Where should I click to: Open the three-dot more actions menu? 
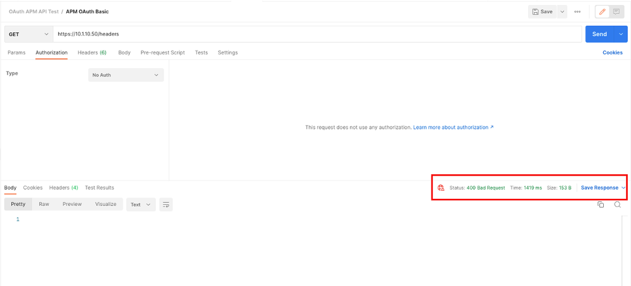[577, 11]
